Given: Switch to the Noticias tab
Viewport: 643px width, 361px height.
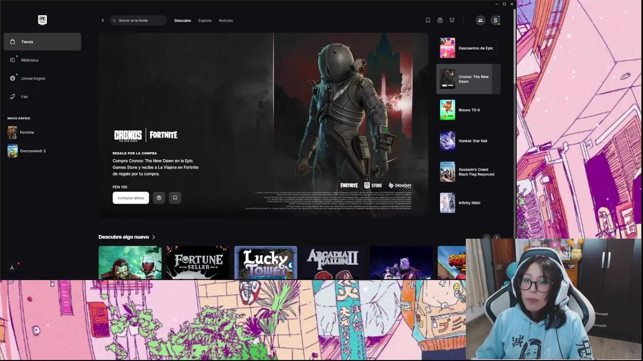Looking at the screenshot, I should [x=226, y=21].
